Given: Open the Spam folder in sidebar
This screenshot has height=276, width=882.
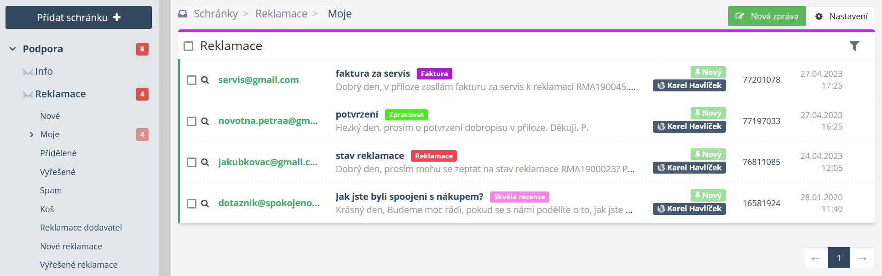Looking at the screenshot, I should 51,190.
